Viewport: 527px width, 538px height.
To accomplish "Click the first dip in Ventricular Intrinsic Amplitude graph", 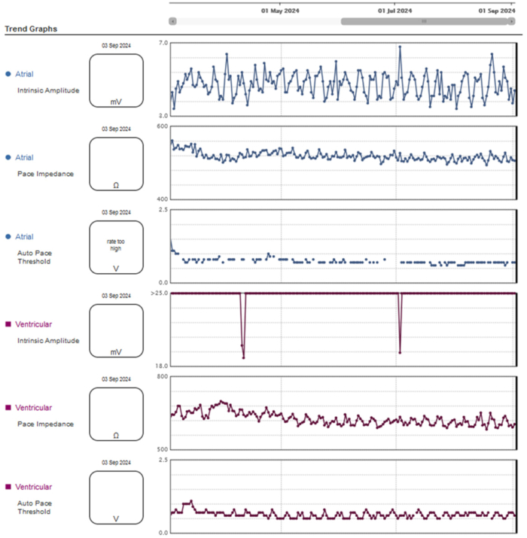I will tap(243, 357).
